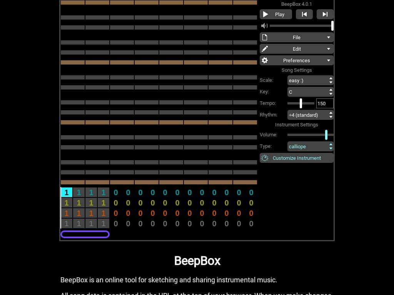Screen dimensions: 394x295
Task: Jump to previous bar button
Action: point(304,14)
